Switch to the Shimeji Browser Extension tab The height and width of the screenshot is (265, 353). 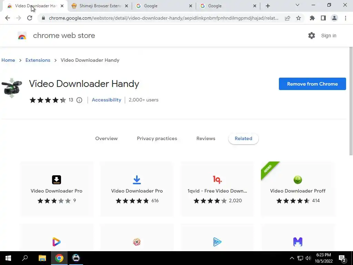click(100, 6)
